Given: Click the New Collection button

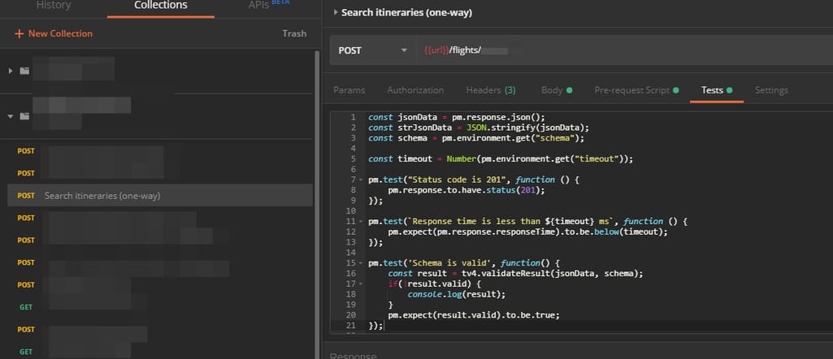Looking at the screenshot, I should click(x=54, y=33).
